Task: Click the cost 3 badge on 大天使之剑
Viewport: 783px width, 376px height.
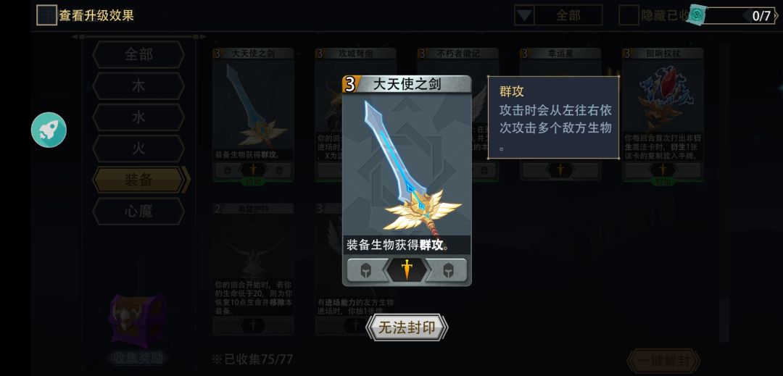Action: pos(350,85)
